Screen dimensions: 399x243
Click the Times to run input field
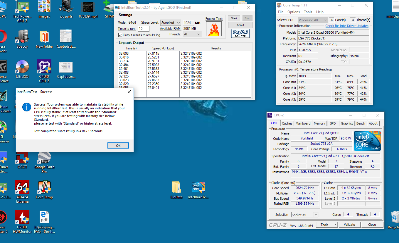(144, 29)
